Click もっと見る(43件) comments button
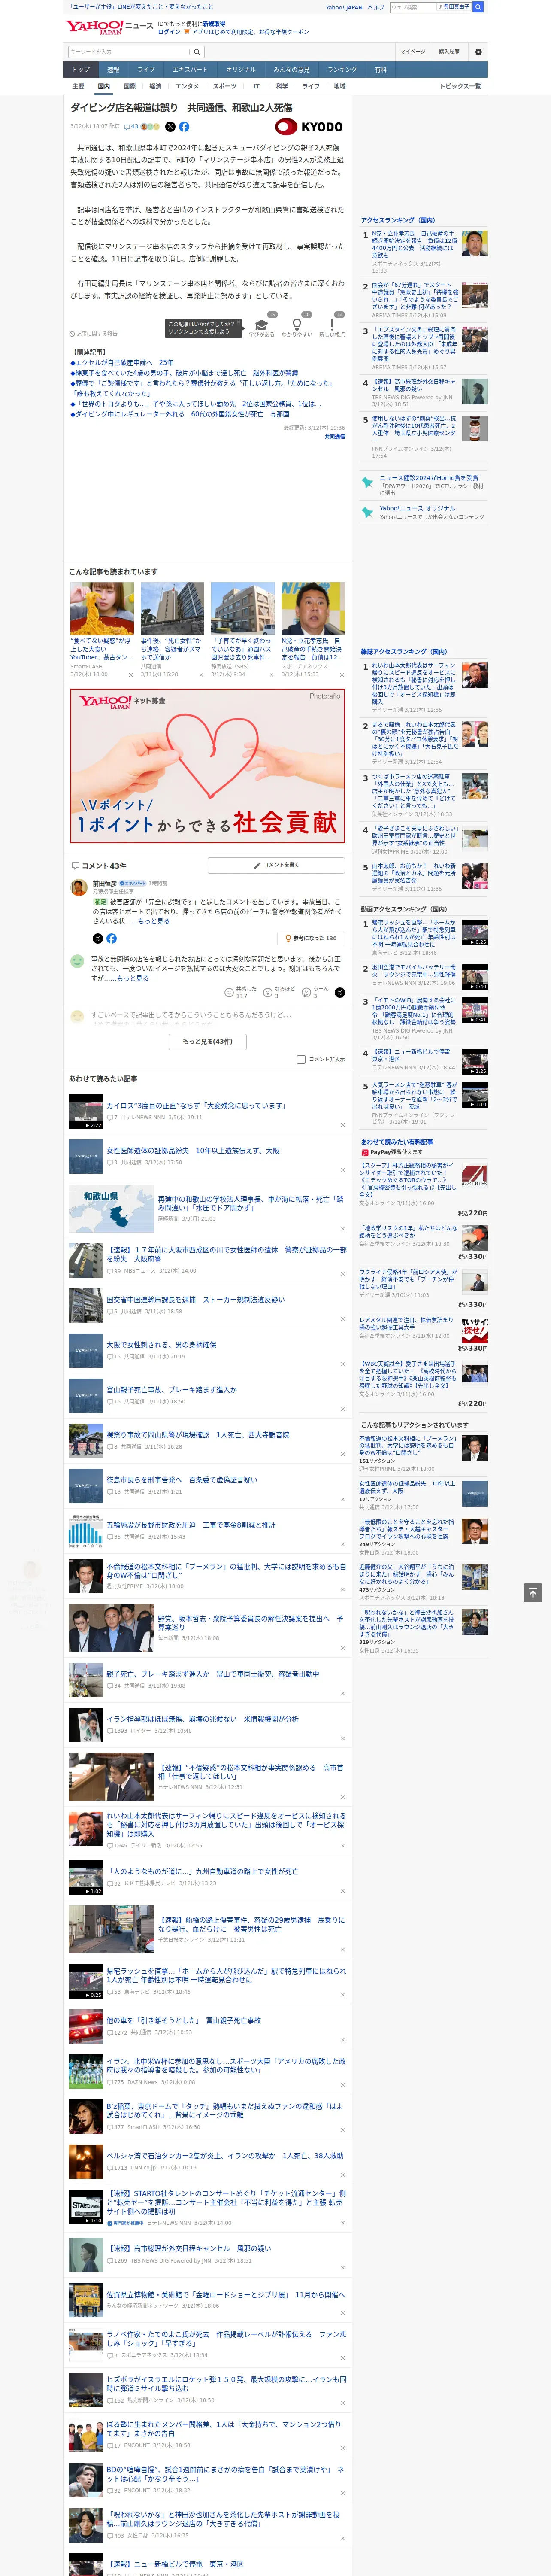Screen dimensions: 551x2576 click(208, 1041)
